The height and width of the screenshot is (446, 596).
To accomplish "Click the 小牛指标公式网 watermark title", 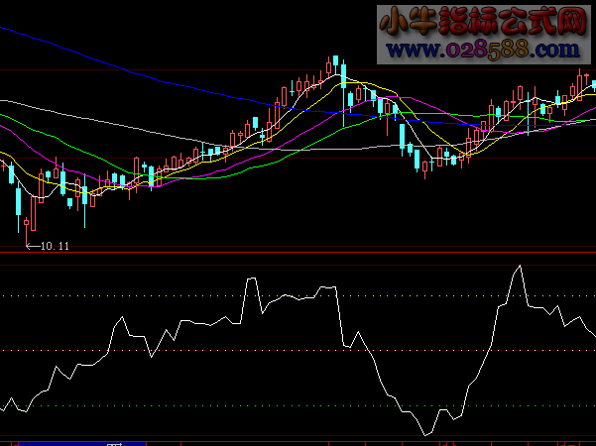I will coord(482,21).
